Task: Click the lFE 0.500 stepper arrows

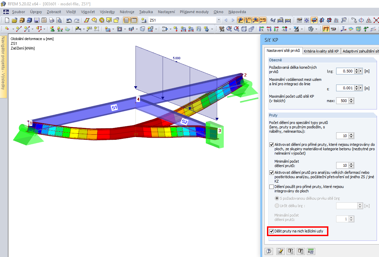Action: [356, 71]
